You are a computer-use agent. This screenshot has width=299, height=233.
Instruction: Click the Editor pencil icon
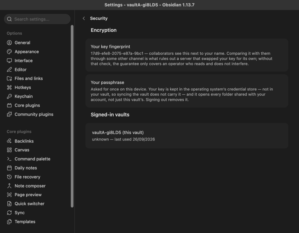point(9,70)
